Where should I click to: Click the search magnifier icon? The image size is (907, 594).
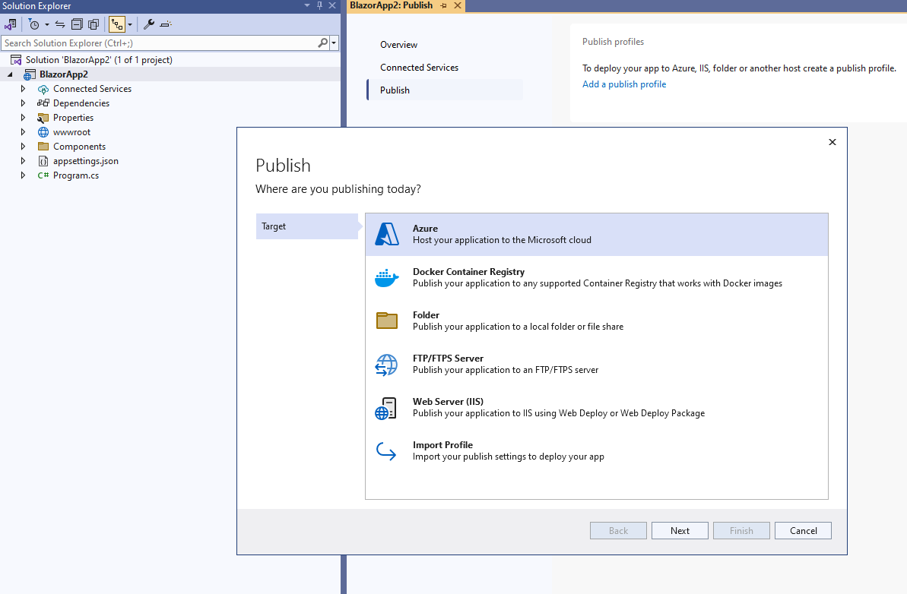click(323, 43)
